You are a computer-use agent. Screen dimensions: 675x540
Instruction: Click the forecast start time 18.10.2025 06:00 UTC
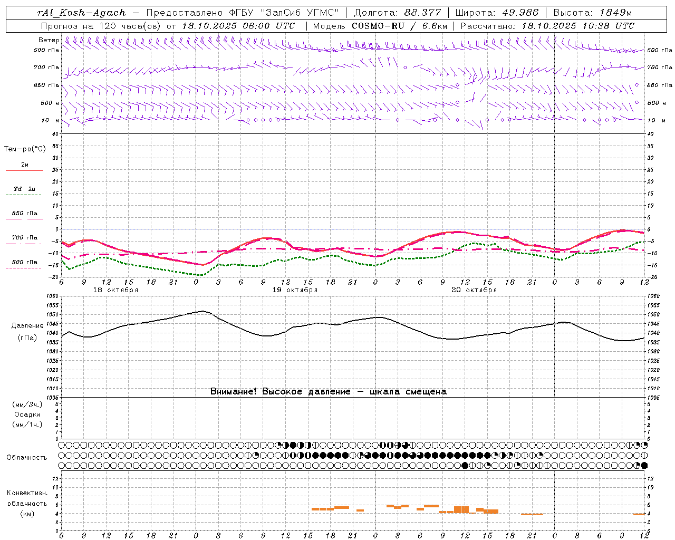coord(238,26)
